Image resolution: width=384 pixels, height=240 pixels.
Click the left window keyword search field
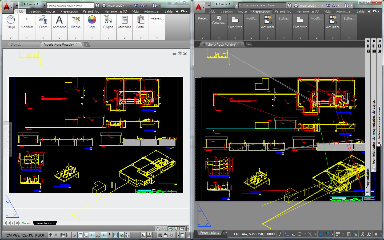pyautogui.click(x=70, y=6)
